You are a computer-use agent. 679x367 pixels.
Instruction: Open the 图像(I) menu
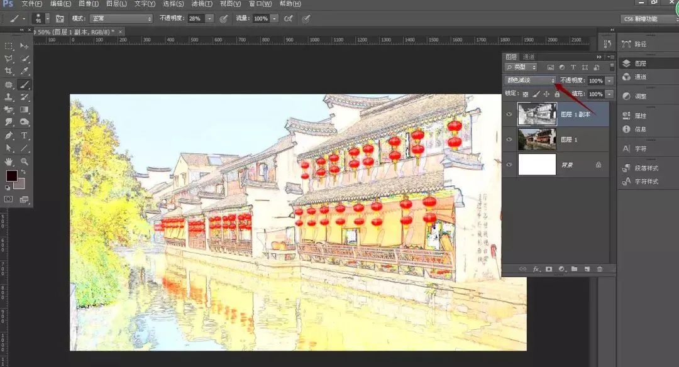click(x=89, y=4)
